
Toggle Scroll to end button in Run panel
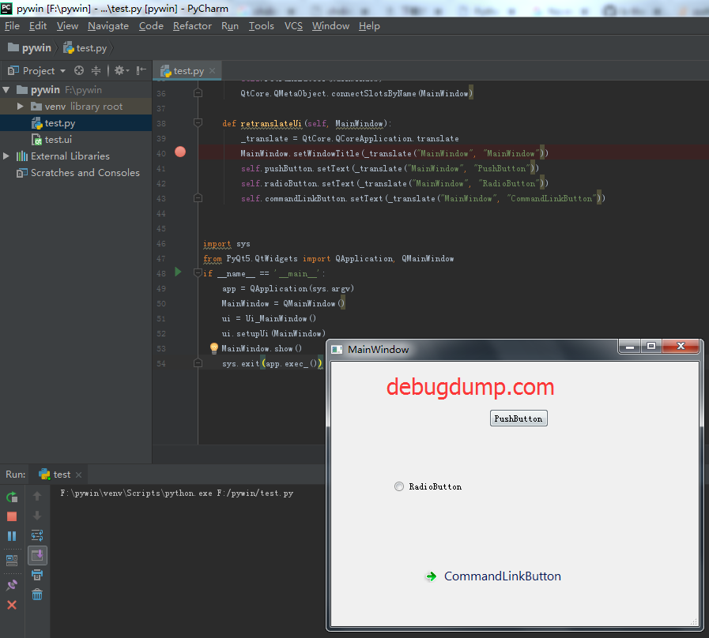point(37,555)
